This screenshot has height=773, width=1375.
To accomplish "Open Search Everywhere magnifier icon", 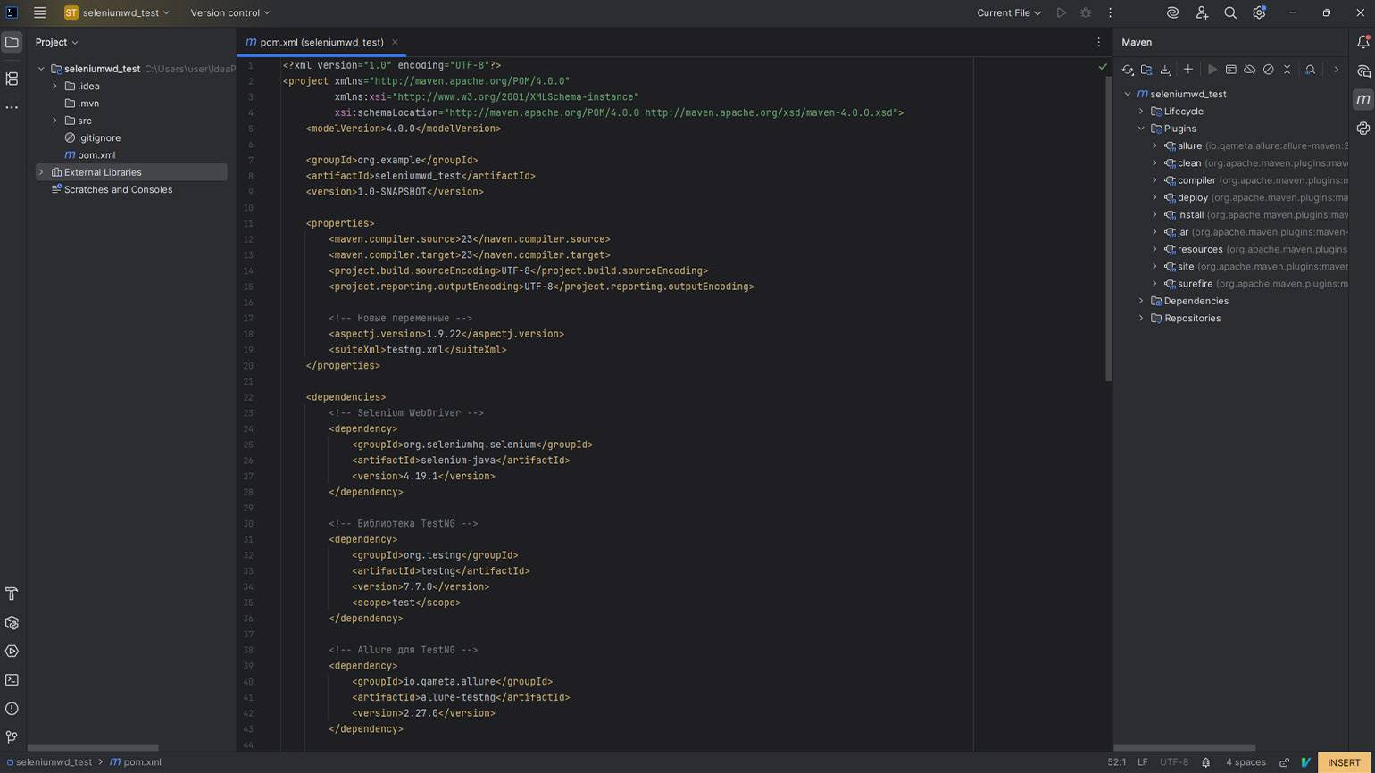I will pyautogui.click(x=1230, y=12).
